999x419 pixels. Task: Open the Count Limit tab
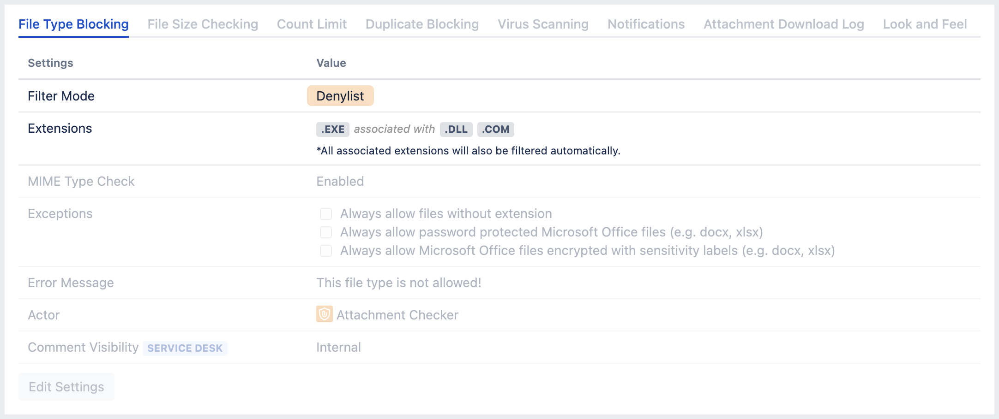[x=312, y=24]
